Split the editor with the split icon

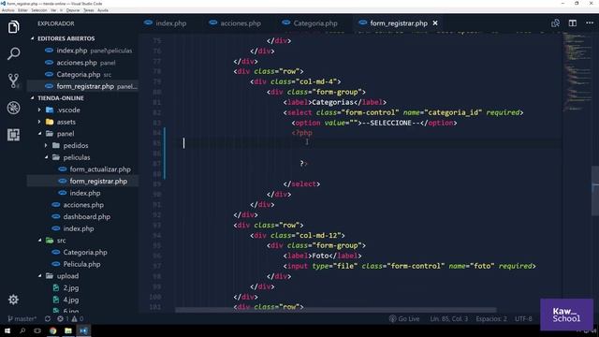572,23
